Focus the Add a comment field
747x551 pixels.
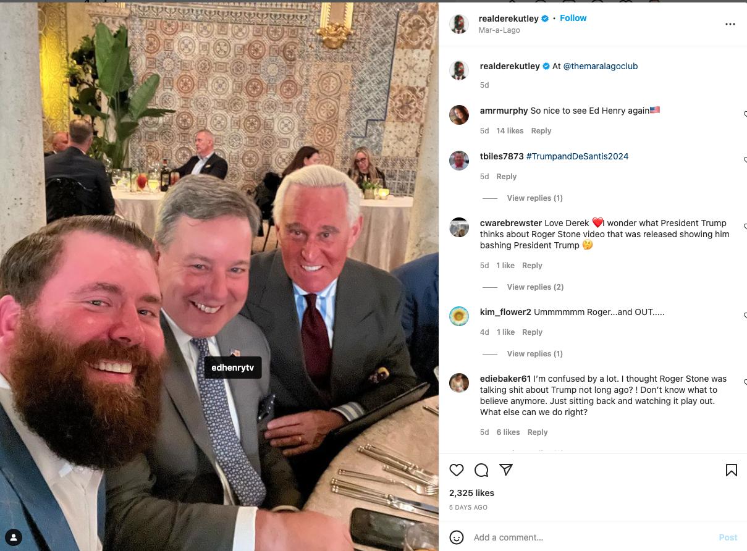(x=593, y=537)
